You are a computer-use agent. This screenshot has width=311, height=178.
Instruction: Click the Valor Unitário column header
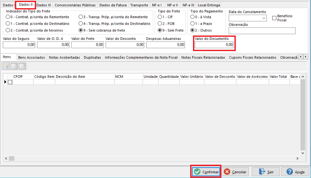click(x=192, y=77)
